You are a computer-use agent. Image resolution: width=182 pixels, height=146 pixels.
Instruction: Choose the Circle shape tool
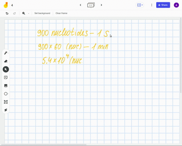6,94
